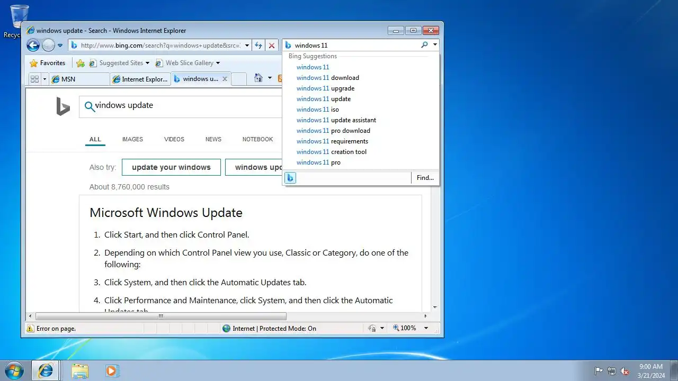The image size is (678, 381).
Task: Click the search box containing windows 11
Action: click(356, 46)
